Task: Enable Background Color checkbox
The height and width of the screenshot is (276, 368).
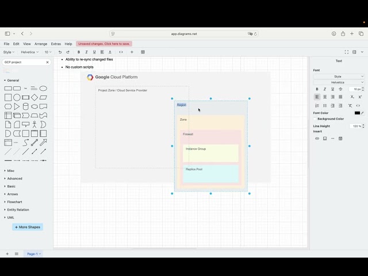Action: pyautogui.click(x=315, y=119)
